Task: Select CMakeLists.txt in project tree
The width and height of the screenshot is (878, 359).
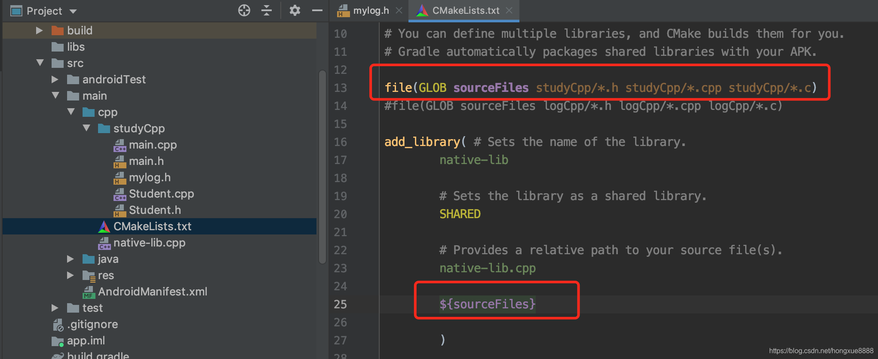Action: click(x=160, y=226)
